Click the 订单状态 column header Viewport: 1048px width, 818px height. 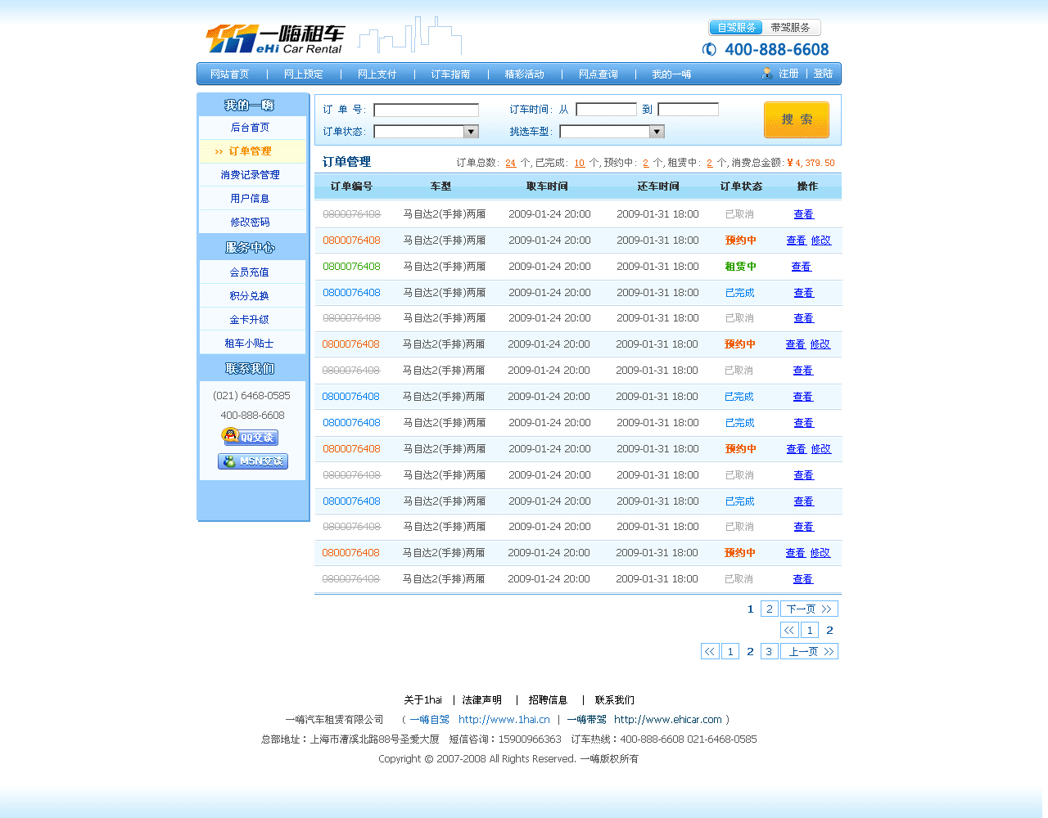741,187
